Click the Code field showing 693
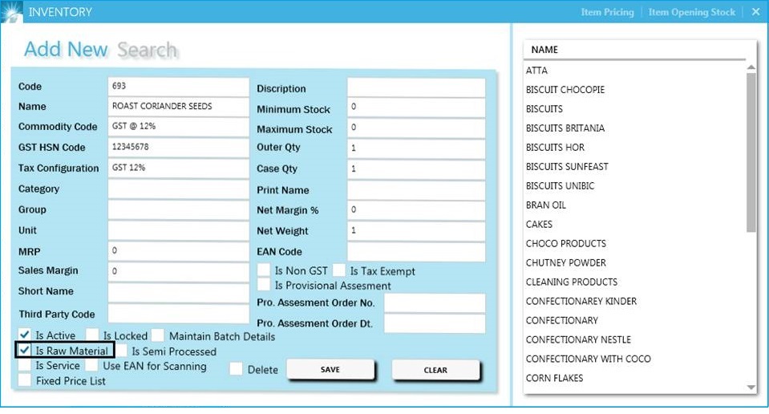769x414 pixels. pos(179,87)
